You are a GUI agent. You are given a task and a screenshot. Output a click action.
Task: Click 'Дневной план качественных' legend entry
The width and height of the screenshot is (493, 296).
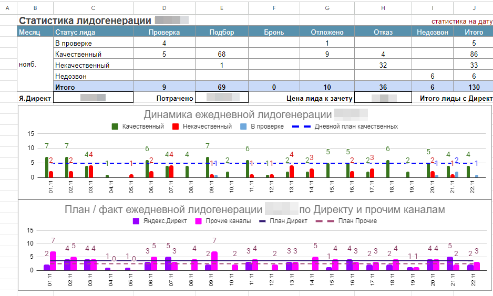(345, 126)
